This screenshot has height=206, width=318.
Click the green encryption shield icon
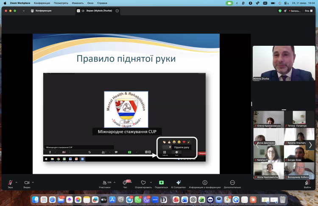(x=280, y=11)
